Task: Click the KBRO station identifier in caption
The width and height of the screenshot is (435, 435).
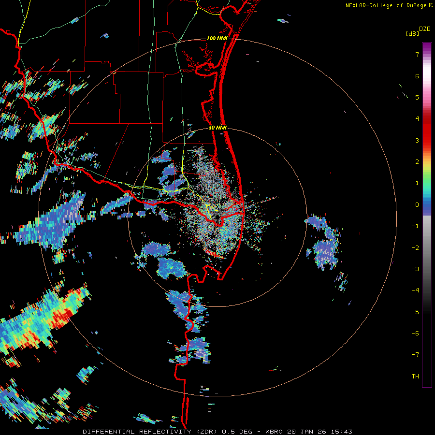Action: (x=275, y=432)
